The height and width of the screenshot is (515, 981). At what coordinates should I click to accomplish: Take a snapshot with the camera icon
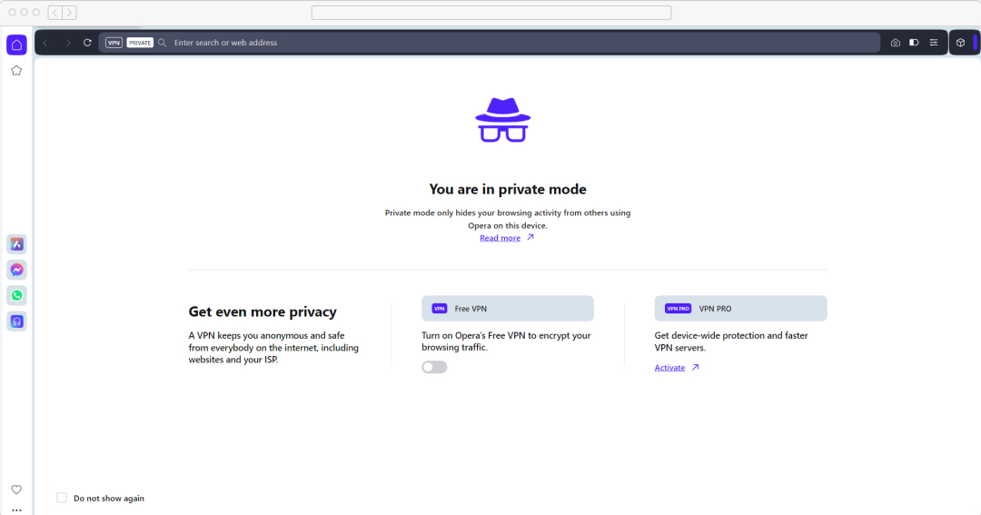[896, 43]
